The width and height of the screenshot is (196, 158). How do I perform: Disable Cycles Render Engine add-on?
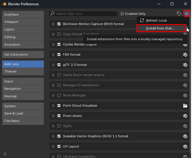(x=59, y=44)
